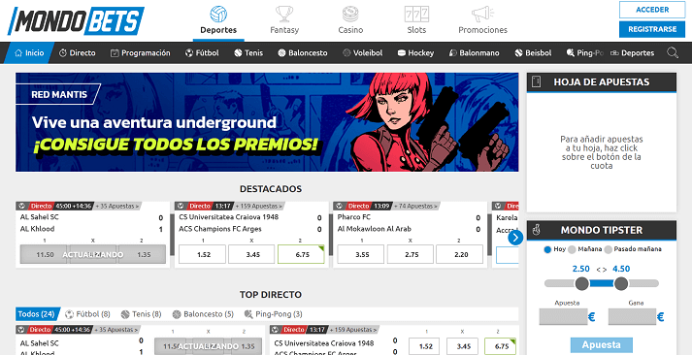Open CS Universitatea Craiova 1948 match in Top Directo
Screen dimensions: 692x355
[x=324, y=343]
